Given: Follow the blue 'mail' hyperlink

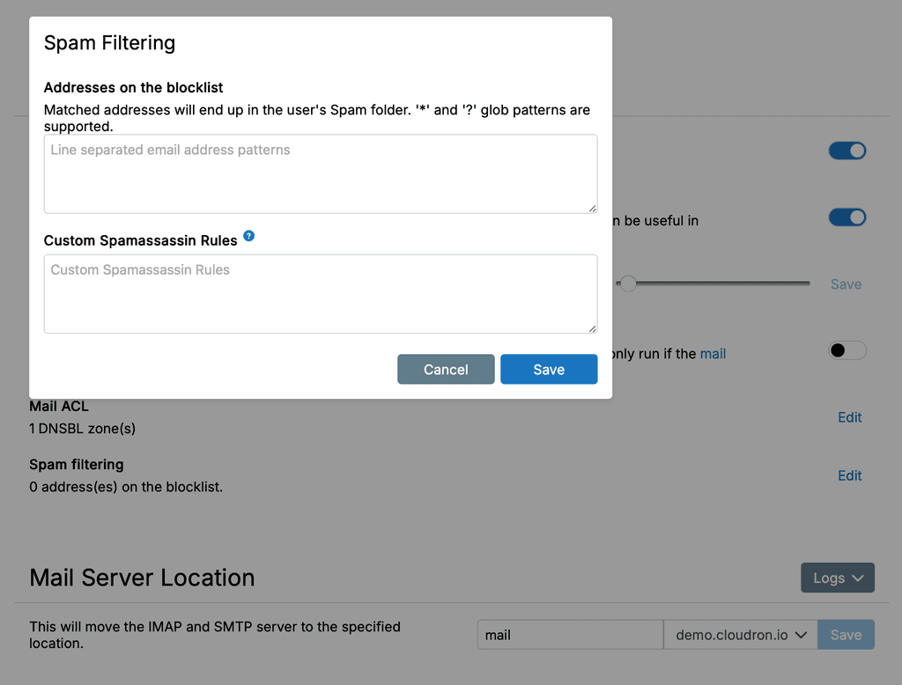Looking at the screenshot, I should click(713, 354).
